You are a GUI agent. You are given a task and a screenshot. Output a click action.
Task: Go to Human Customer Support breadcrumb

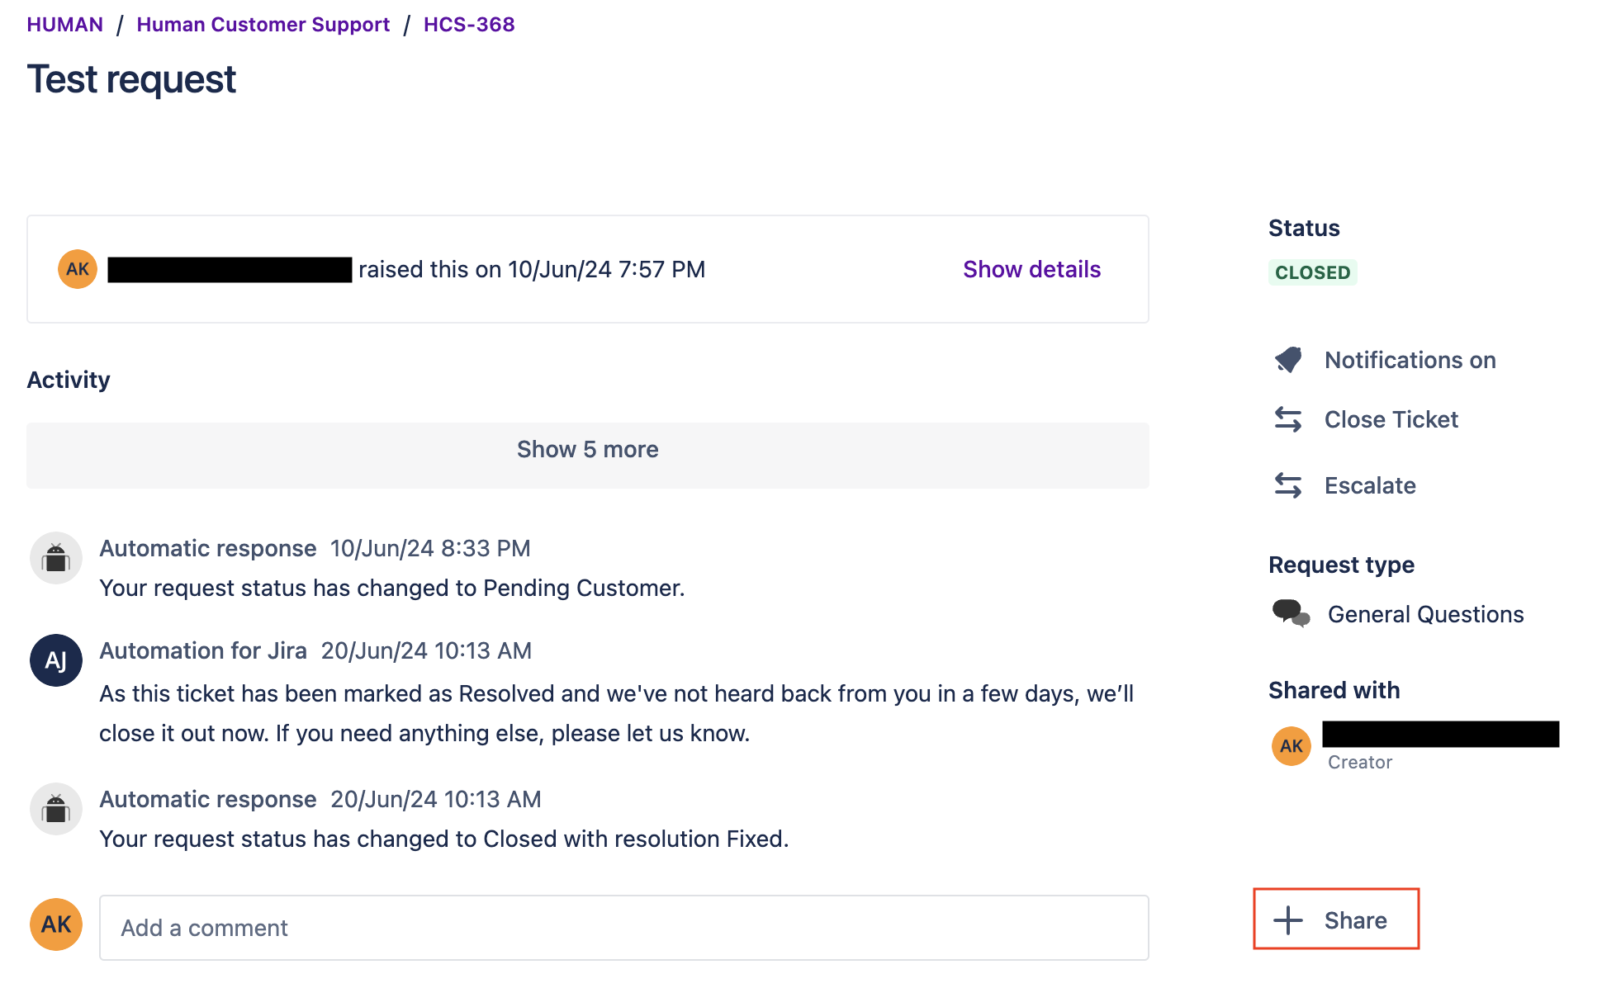pos(263,25)
